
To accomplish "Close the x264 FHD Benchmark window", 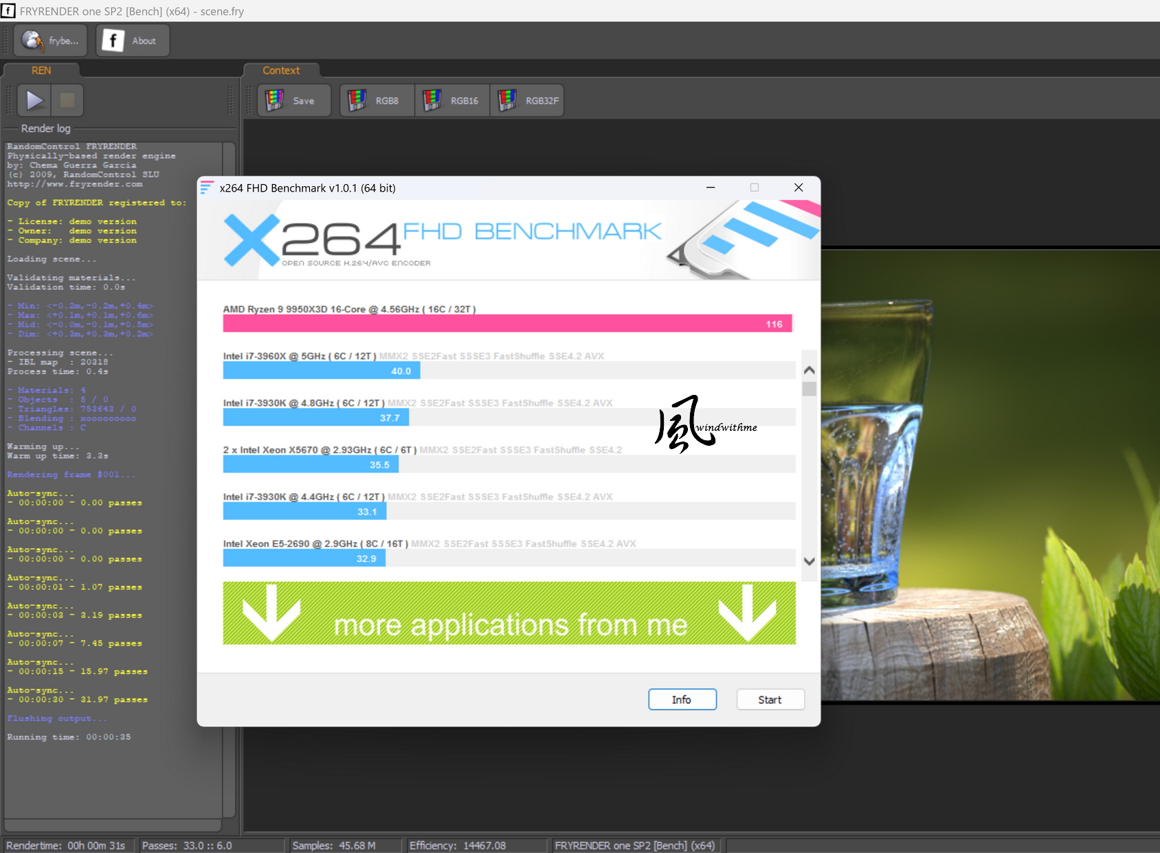I will click(799, 187).
